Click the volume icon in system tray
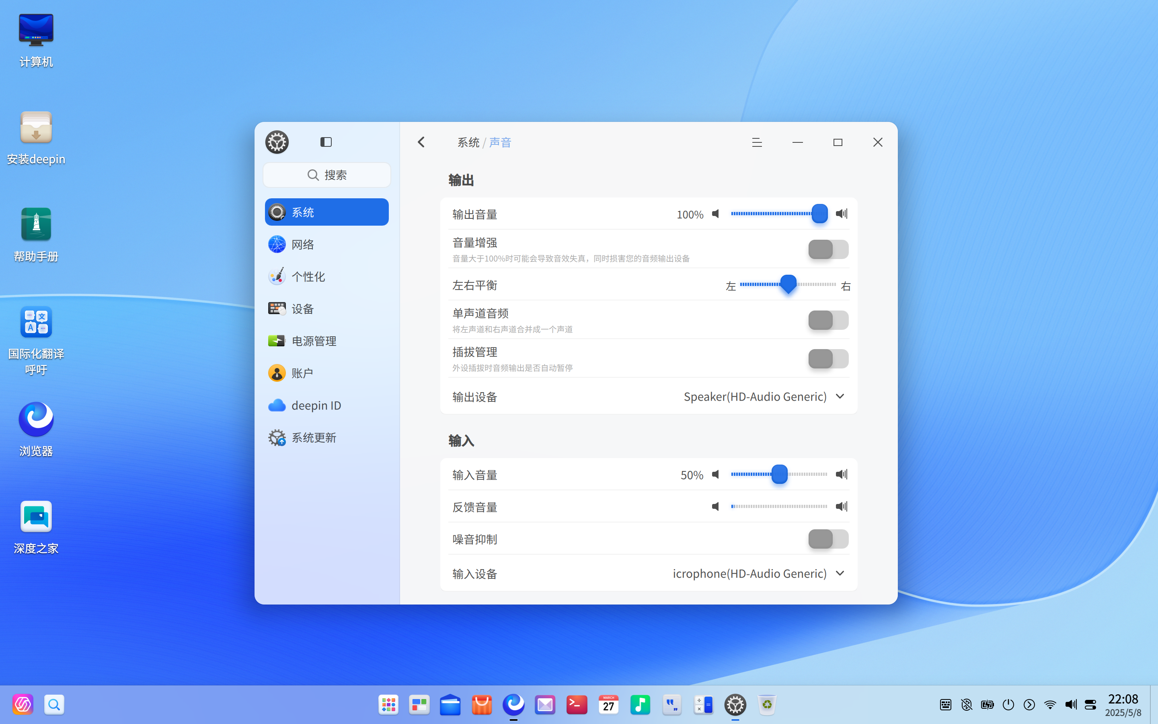 tap(1071, 704)
